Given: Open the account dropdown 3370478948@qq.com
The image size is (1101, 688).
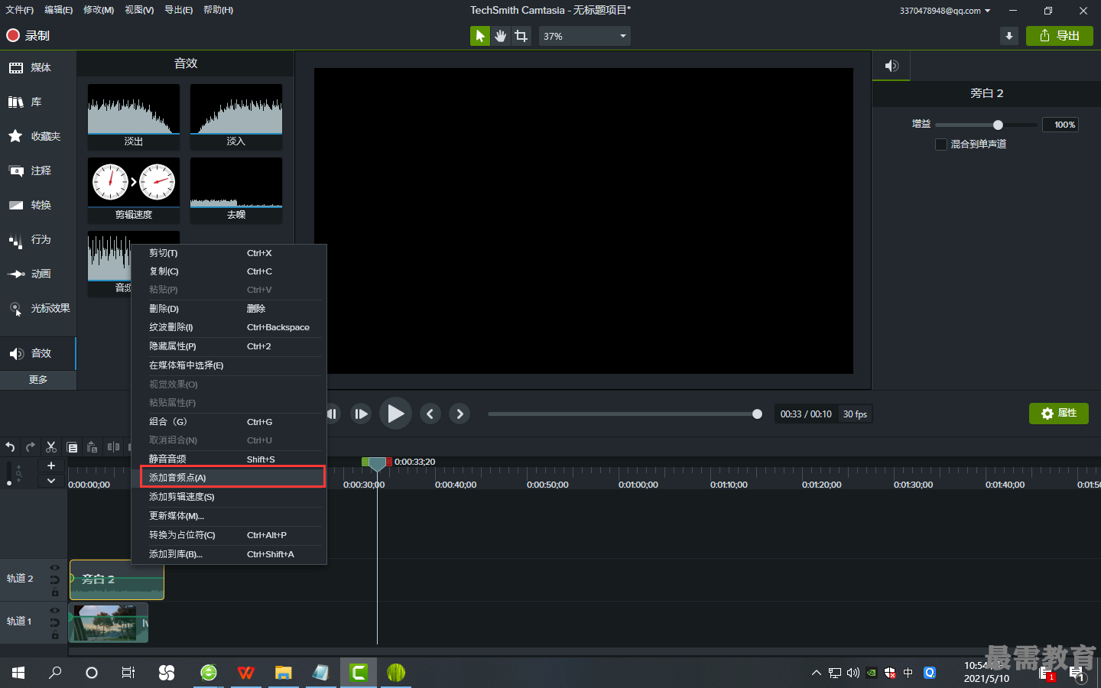Looking at the screenshot, I should 945,11.
